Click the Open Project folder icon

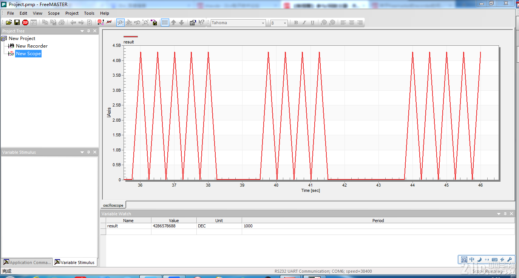(x=9, y=23)
